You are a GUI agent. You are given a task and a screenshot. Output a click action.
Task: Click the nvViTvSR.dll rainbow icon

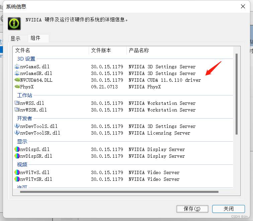pyautogui.click(x=17, y=179)
